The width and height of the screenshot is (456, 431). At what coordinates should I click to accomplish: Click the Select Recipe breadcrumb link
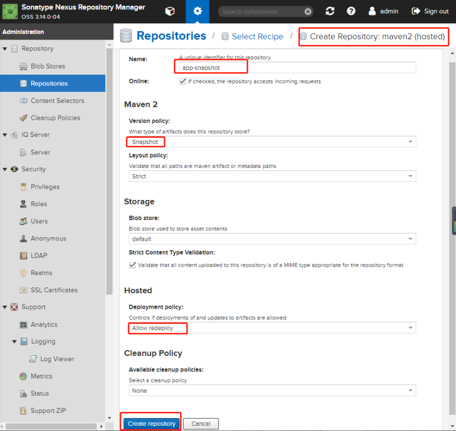pos(257,36)
